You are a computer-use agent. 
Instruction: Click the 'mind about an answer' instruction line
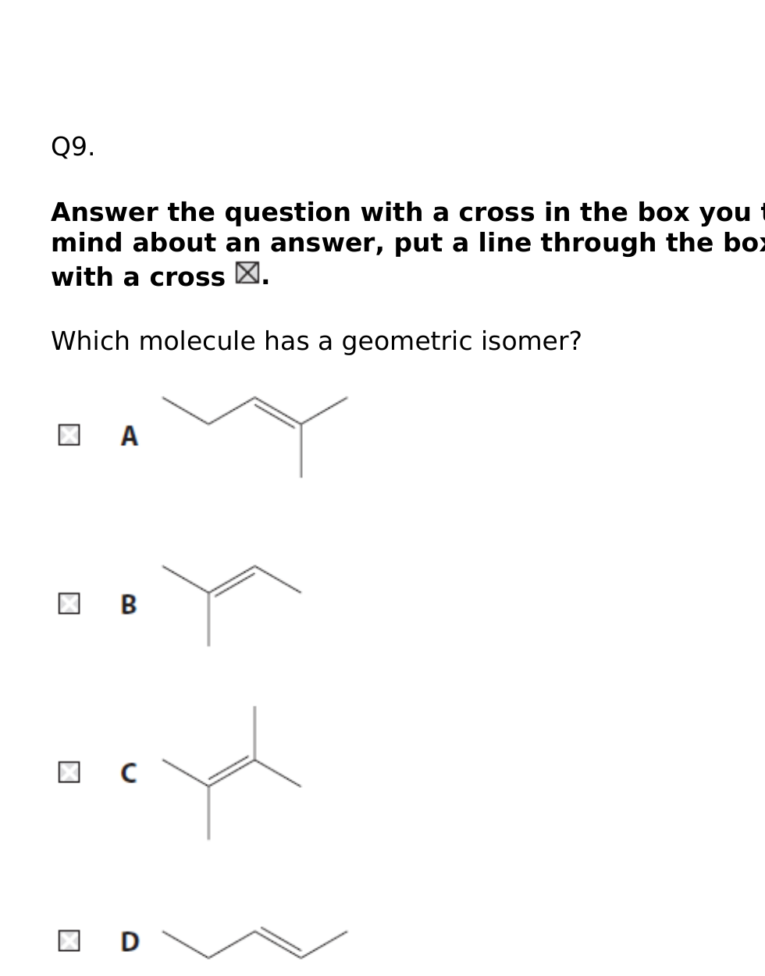tap(407, 243)
